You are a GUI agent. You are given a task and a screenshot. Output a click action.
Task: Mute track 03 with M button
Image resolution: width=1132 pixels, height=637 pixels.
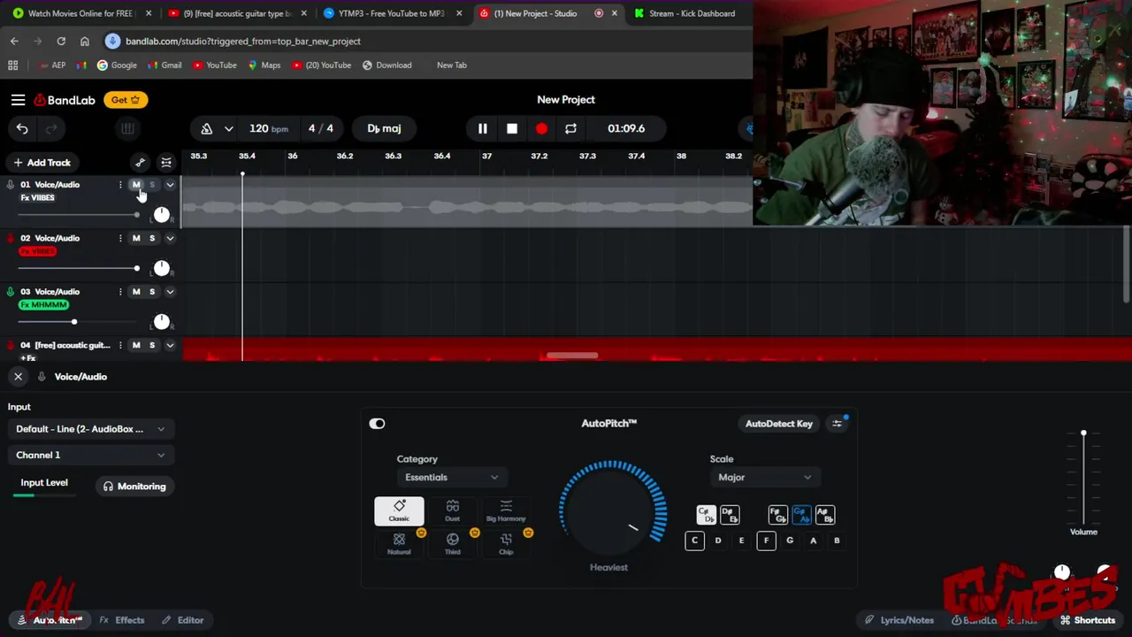[x=136, y=292]
